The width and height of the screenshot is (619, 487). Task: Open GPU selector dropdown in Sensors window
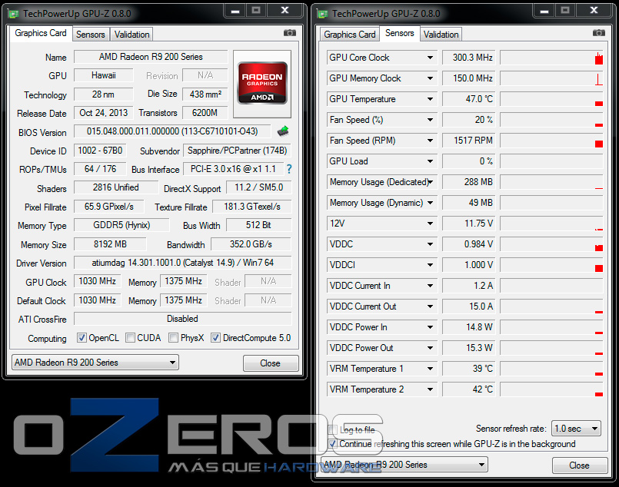[404, 465]
